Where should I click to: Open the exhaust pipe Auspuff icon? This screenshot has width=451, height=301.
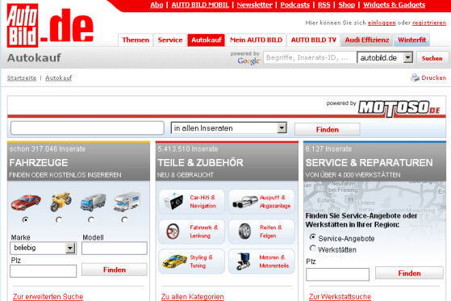tap(245, 202)
